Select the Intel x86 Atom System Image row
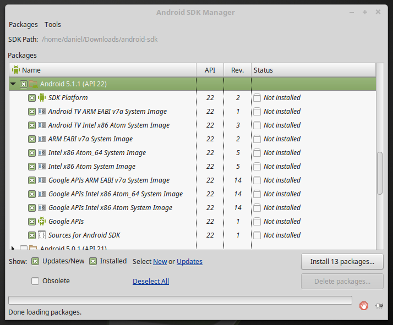393x325 pixels. click(193, 166)
